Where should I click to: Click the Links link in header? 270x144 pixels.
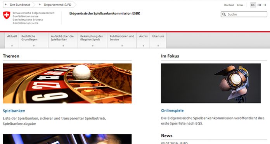tap(240, 5)
